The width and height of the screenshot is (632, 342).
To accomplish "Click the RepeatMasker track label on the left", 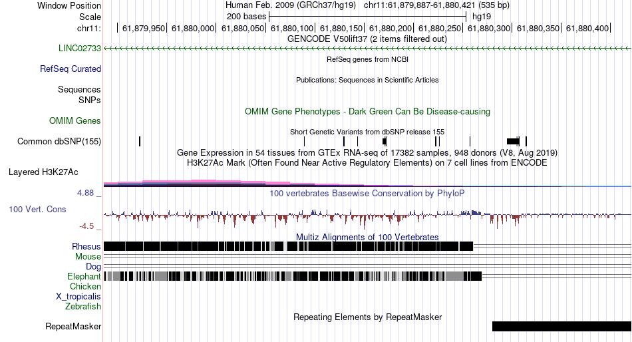I will pos(73,326).
